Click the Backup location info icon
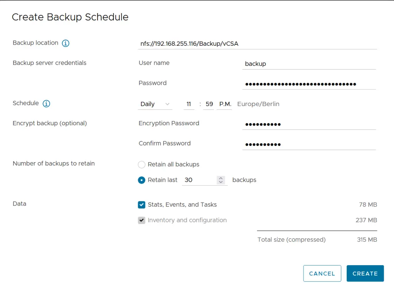 pos(65,43)
